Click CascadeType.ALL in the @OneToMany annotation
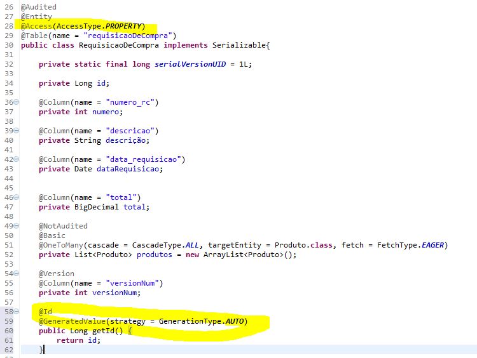 tap(165, 245)
